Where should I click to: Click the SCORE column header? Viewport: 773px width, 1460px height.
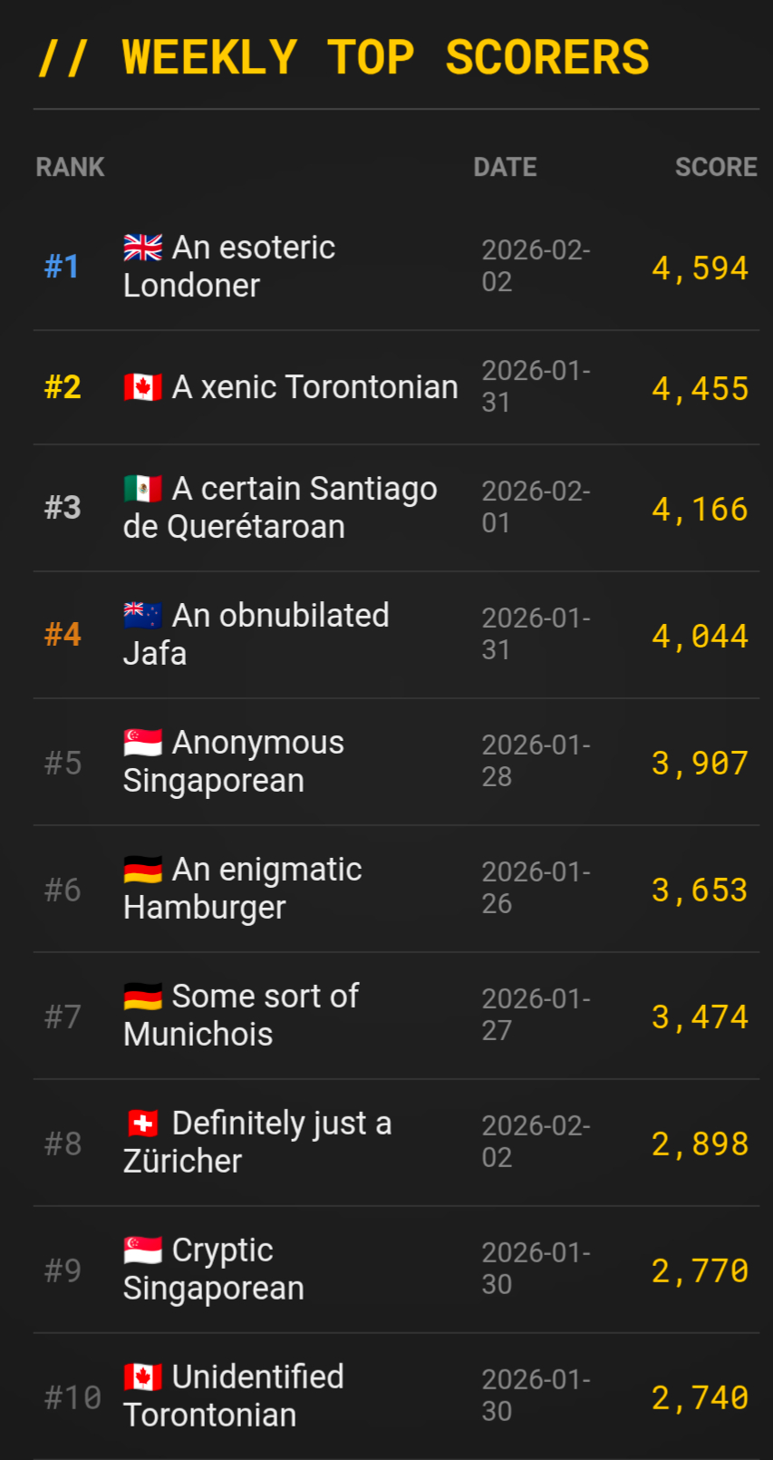pyautogui.click(x=715, y=167)
